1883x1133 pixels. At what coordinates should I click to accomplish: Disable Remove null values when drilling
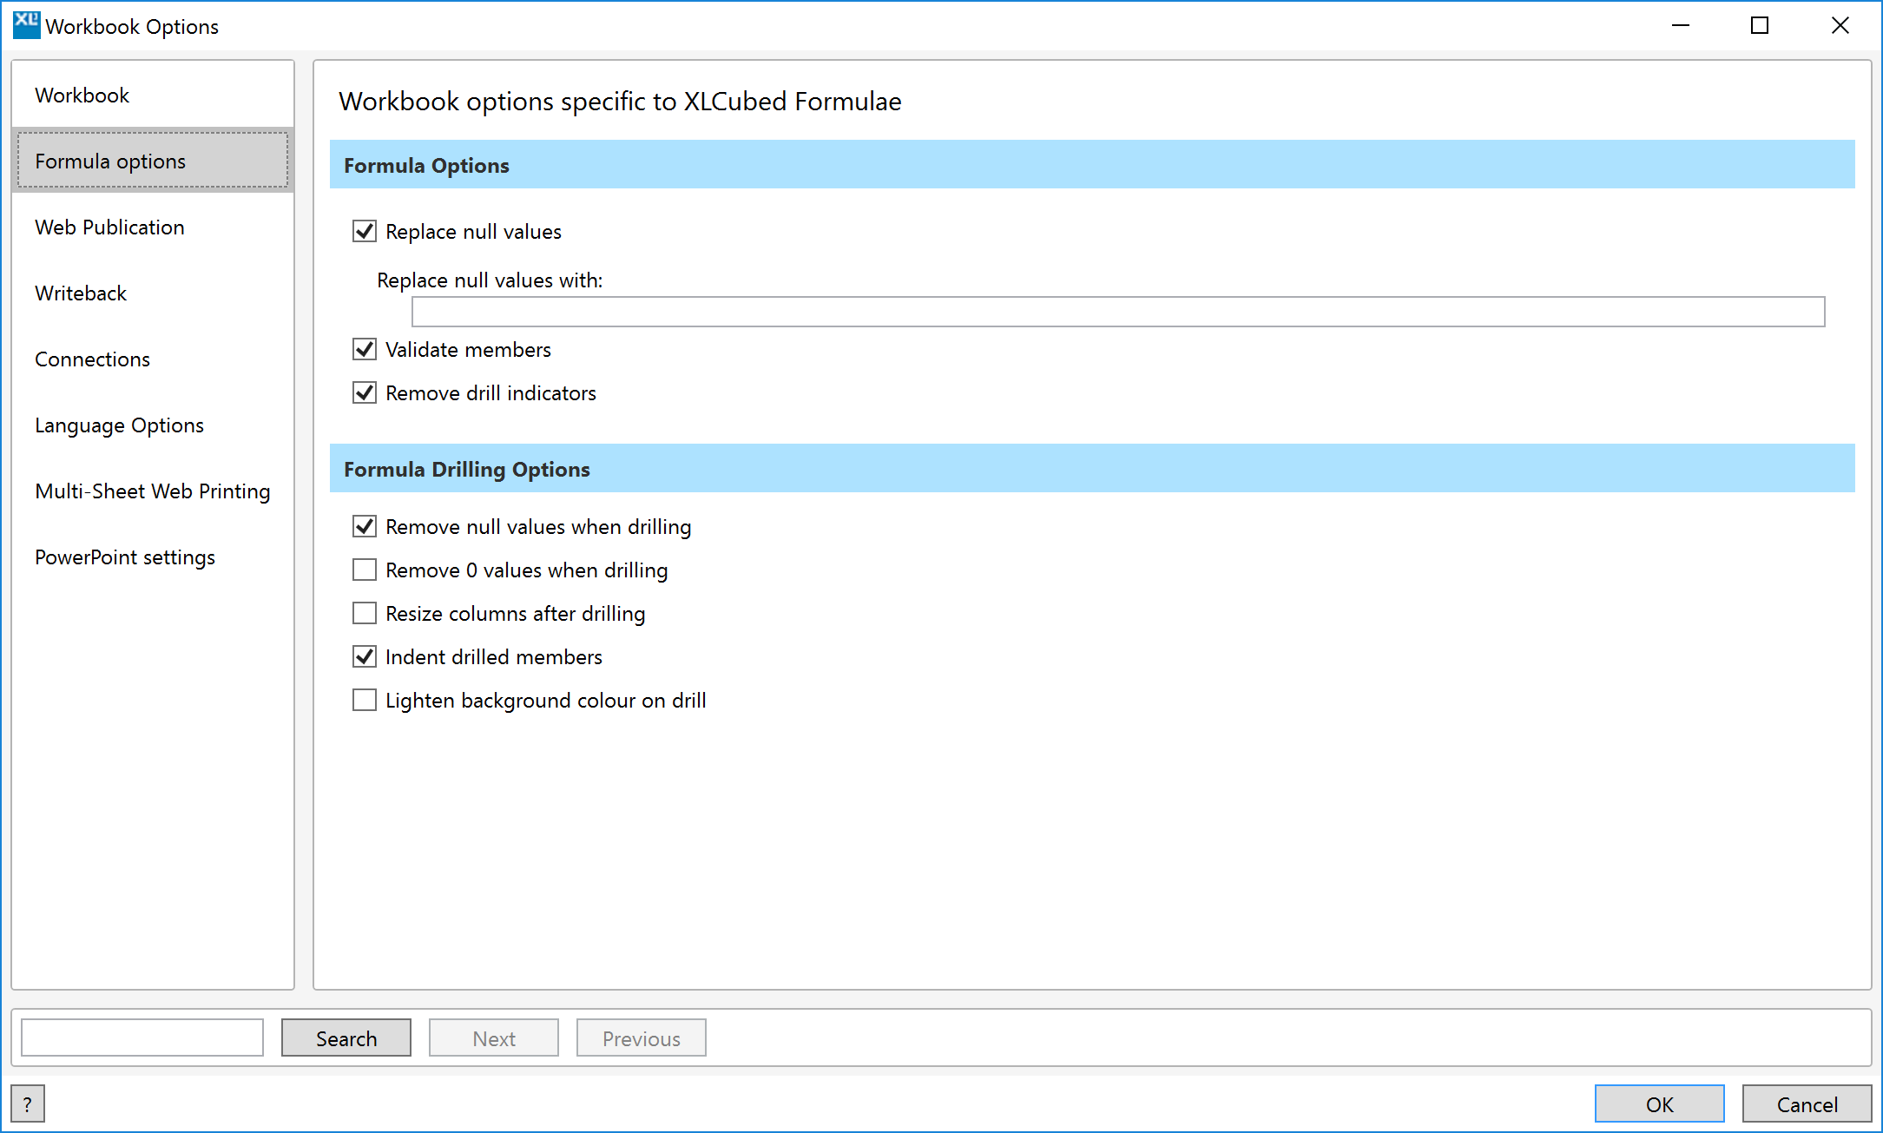point(365,527)
